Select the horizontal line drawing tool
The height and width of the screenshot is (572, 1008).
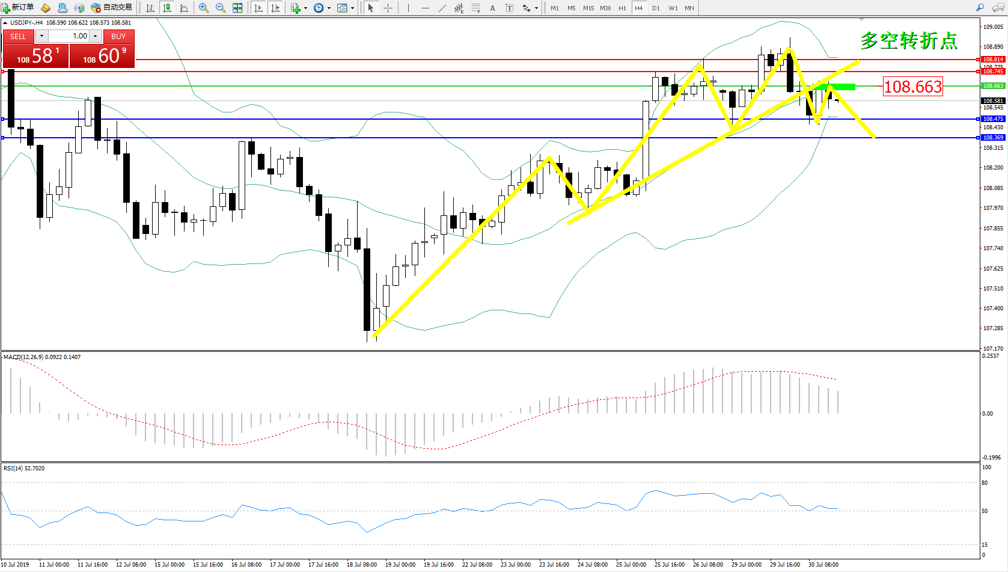point(426,8)
